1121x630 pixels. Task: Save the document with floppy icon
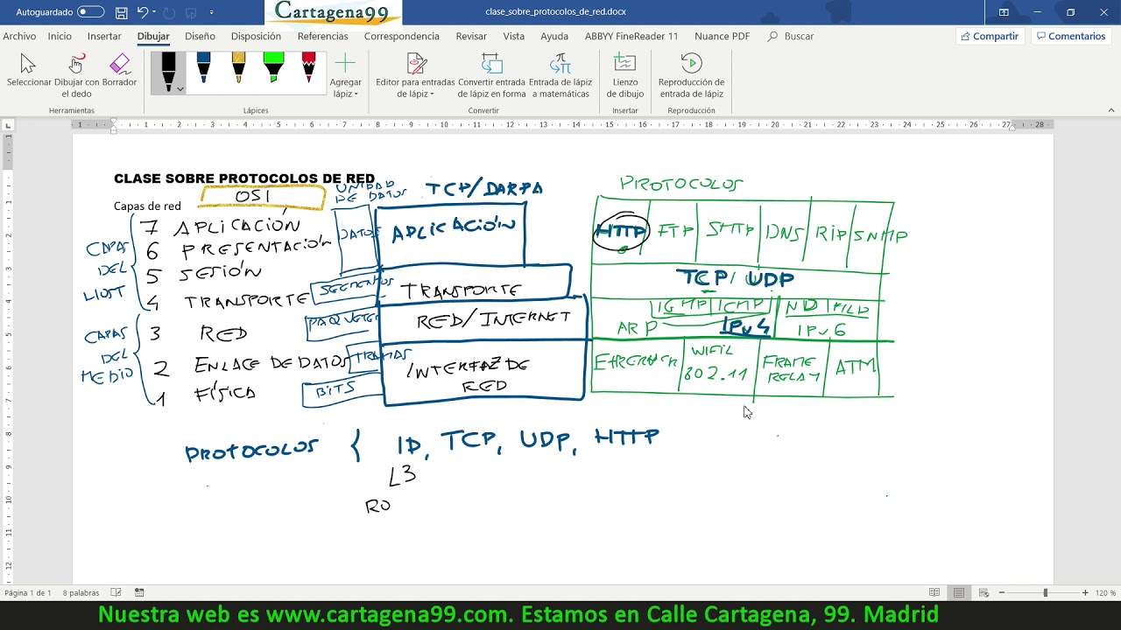pos(122,13)
